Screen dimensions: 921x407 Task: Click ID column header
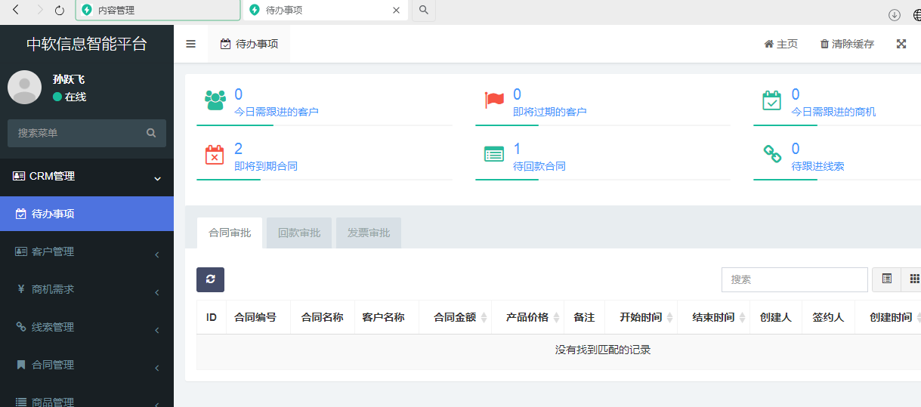click(x=212, y=317)
